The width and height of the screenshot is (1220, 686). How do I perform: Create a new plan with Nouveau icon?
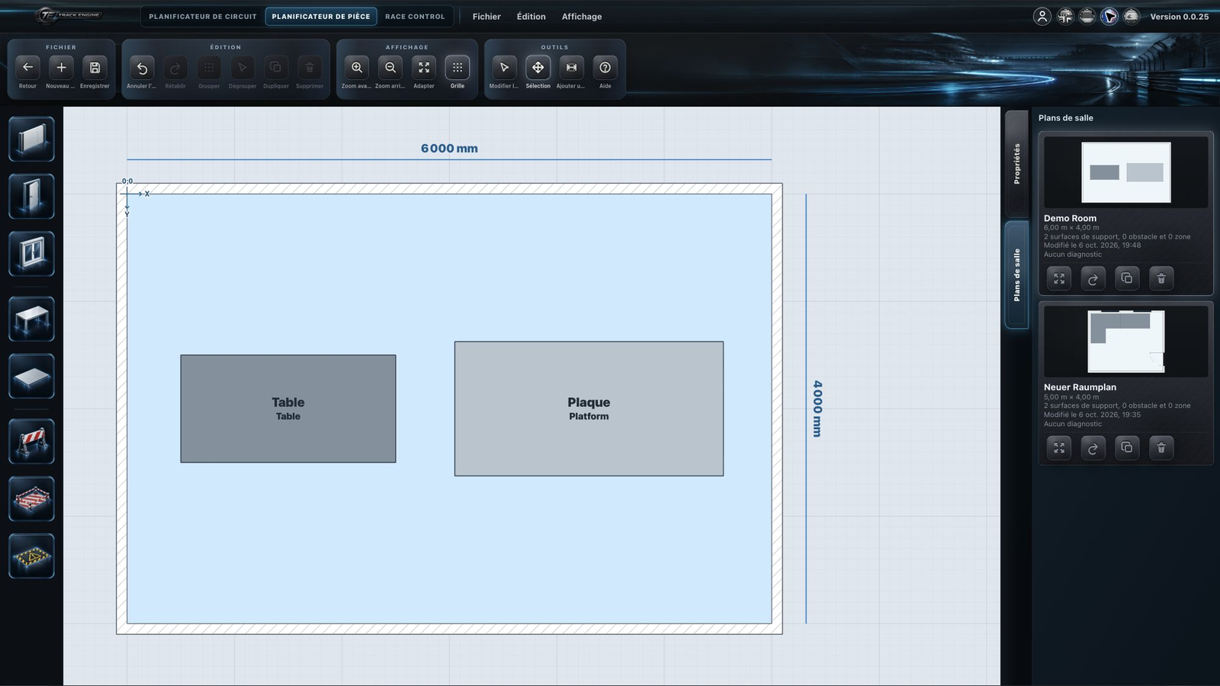point(61,68)
